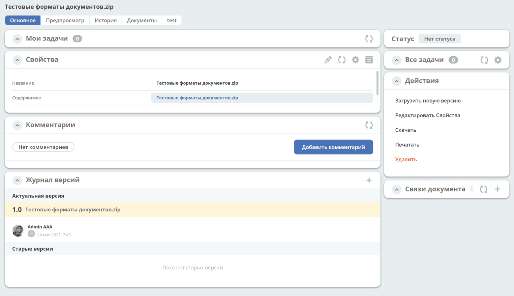Screen dimensions: 514x296
Task: Collapse the Свойства panel
Action: click(x=17, y=60)
